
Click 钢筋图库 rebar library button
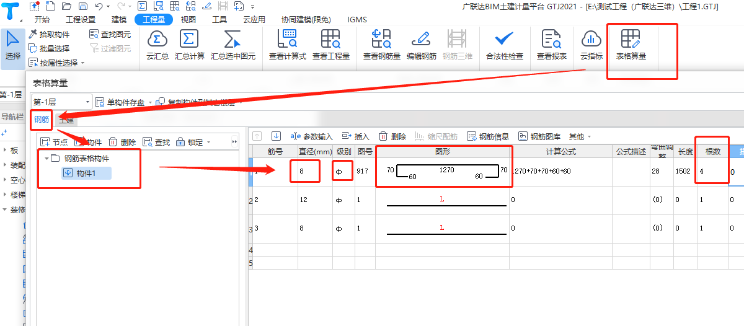(x=539, y=136)
